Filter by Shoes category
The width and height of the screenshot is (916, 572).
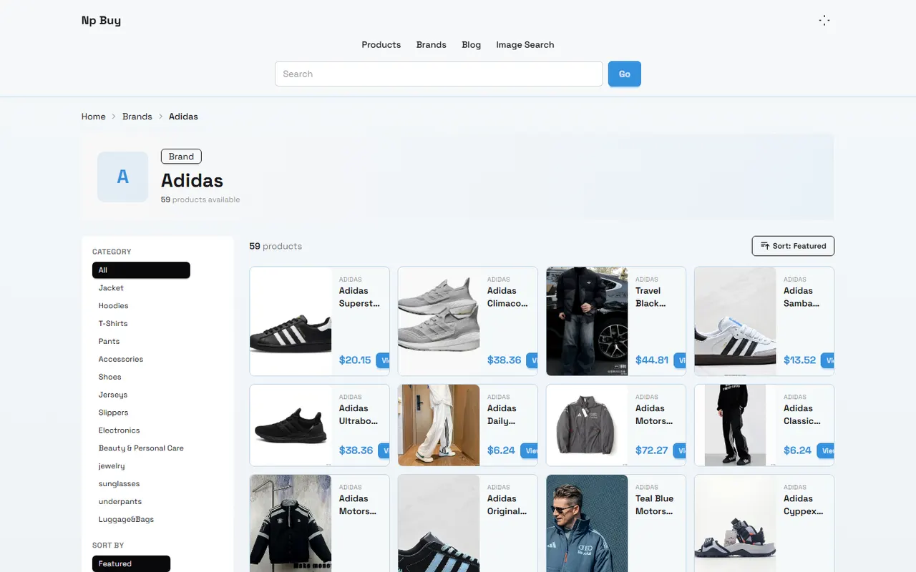[x=109, y=378]
